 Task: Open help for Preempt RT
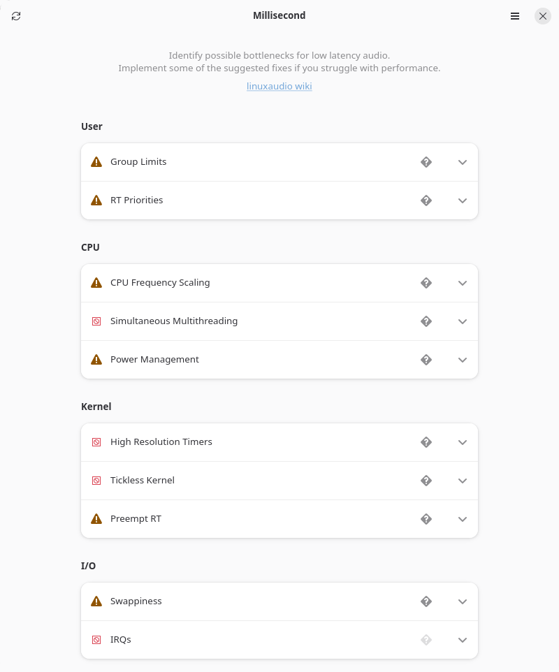coord(426,519)
